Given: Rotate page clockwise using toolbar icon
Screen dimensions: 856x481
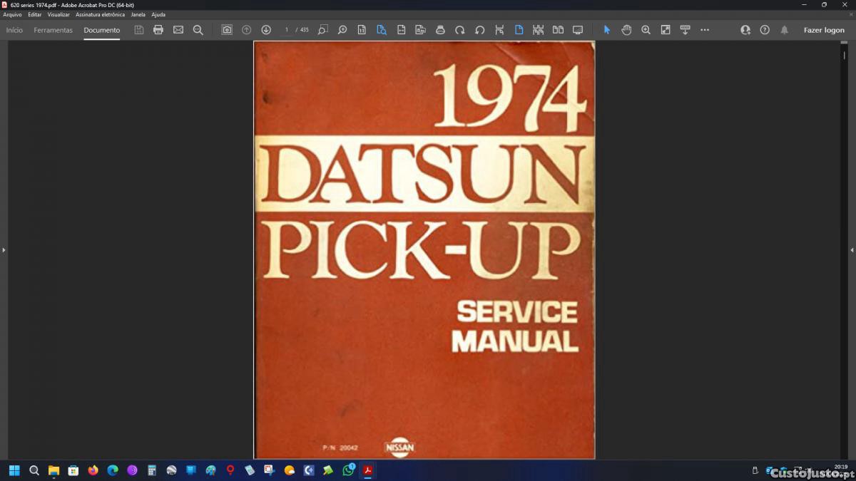Looking at the screenshot, I should tap(460, 30).
